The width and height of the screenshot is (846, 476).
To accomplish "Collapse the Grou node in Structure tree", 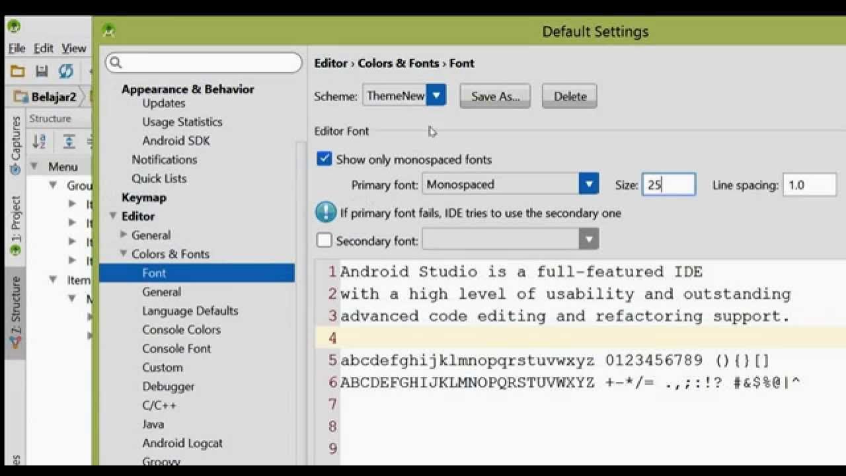I will tap(53, 186).
